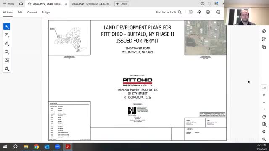Zoom out with magnifier minus
This screenshot has height=151, width=269.
[264, 139]
